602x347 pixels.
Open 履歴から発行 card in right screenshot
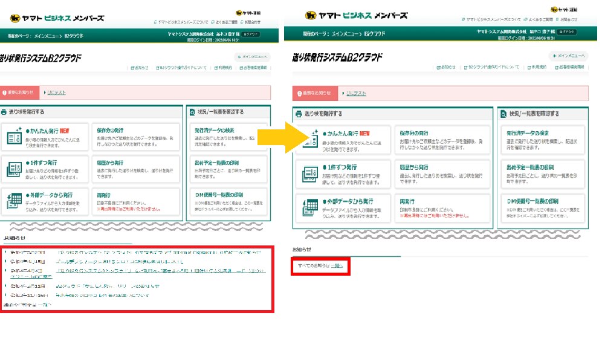coord(442,174)
